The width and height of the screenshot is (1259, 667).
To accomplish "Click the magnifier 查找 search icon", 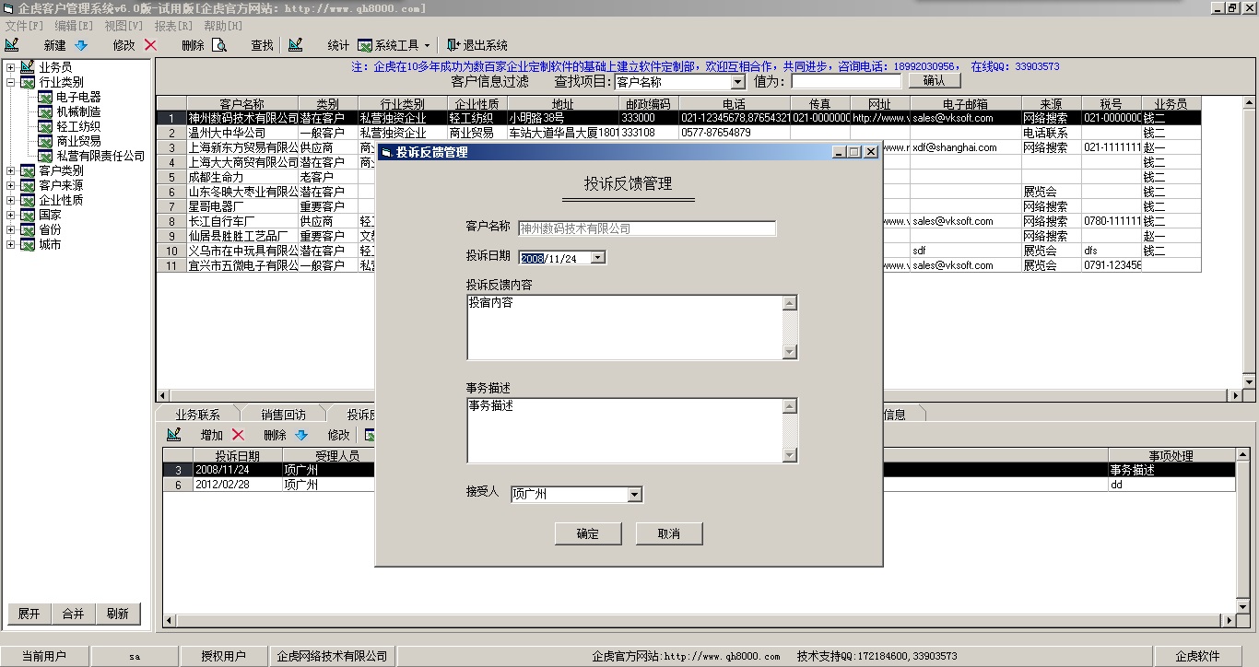I will (x=219, y=45).
